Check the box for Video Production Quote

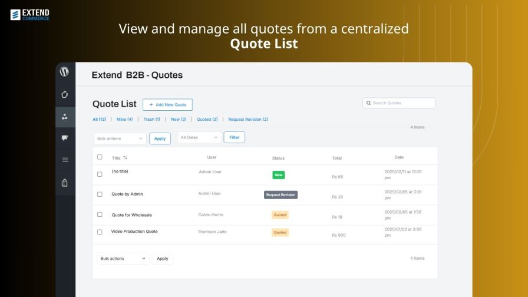click(x=100, y=232)
